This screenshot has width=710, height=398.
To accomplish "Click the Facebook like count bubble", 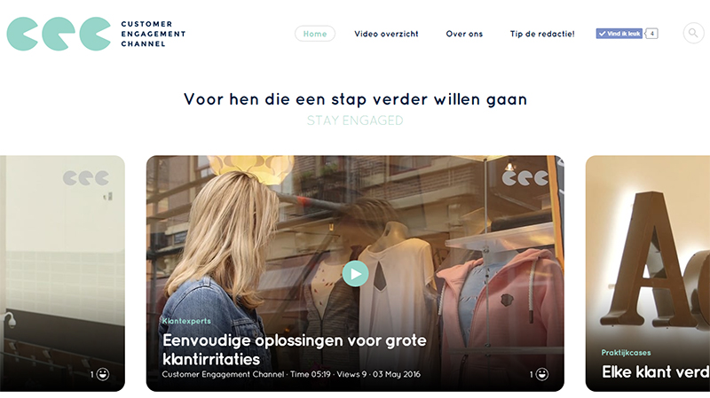I will click(x=651, y=34).
